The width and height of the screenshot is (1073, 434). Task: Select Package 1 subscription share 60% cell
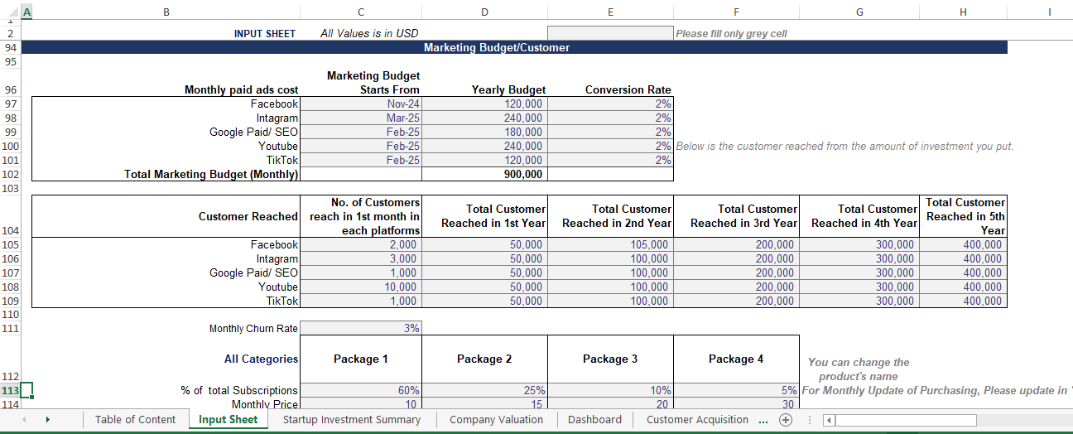coord(361,391)
